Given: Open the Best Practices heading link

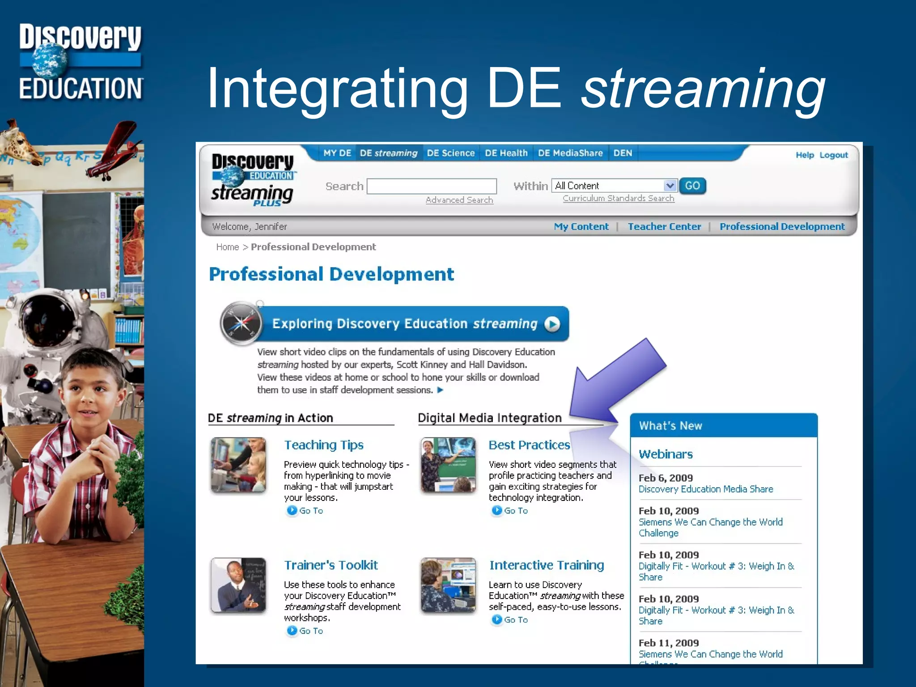Looking at the screenshot, I should point(529,445).
